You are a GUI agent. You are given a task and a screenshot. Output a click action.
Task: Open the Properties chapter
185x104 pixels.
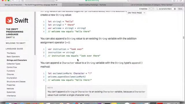(11, 85)
